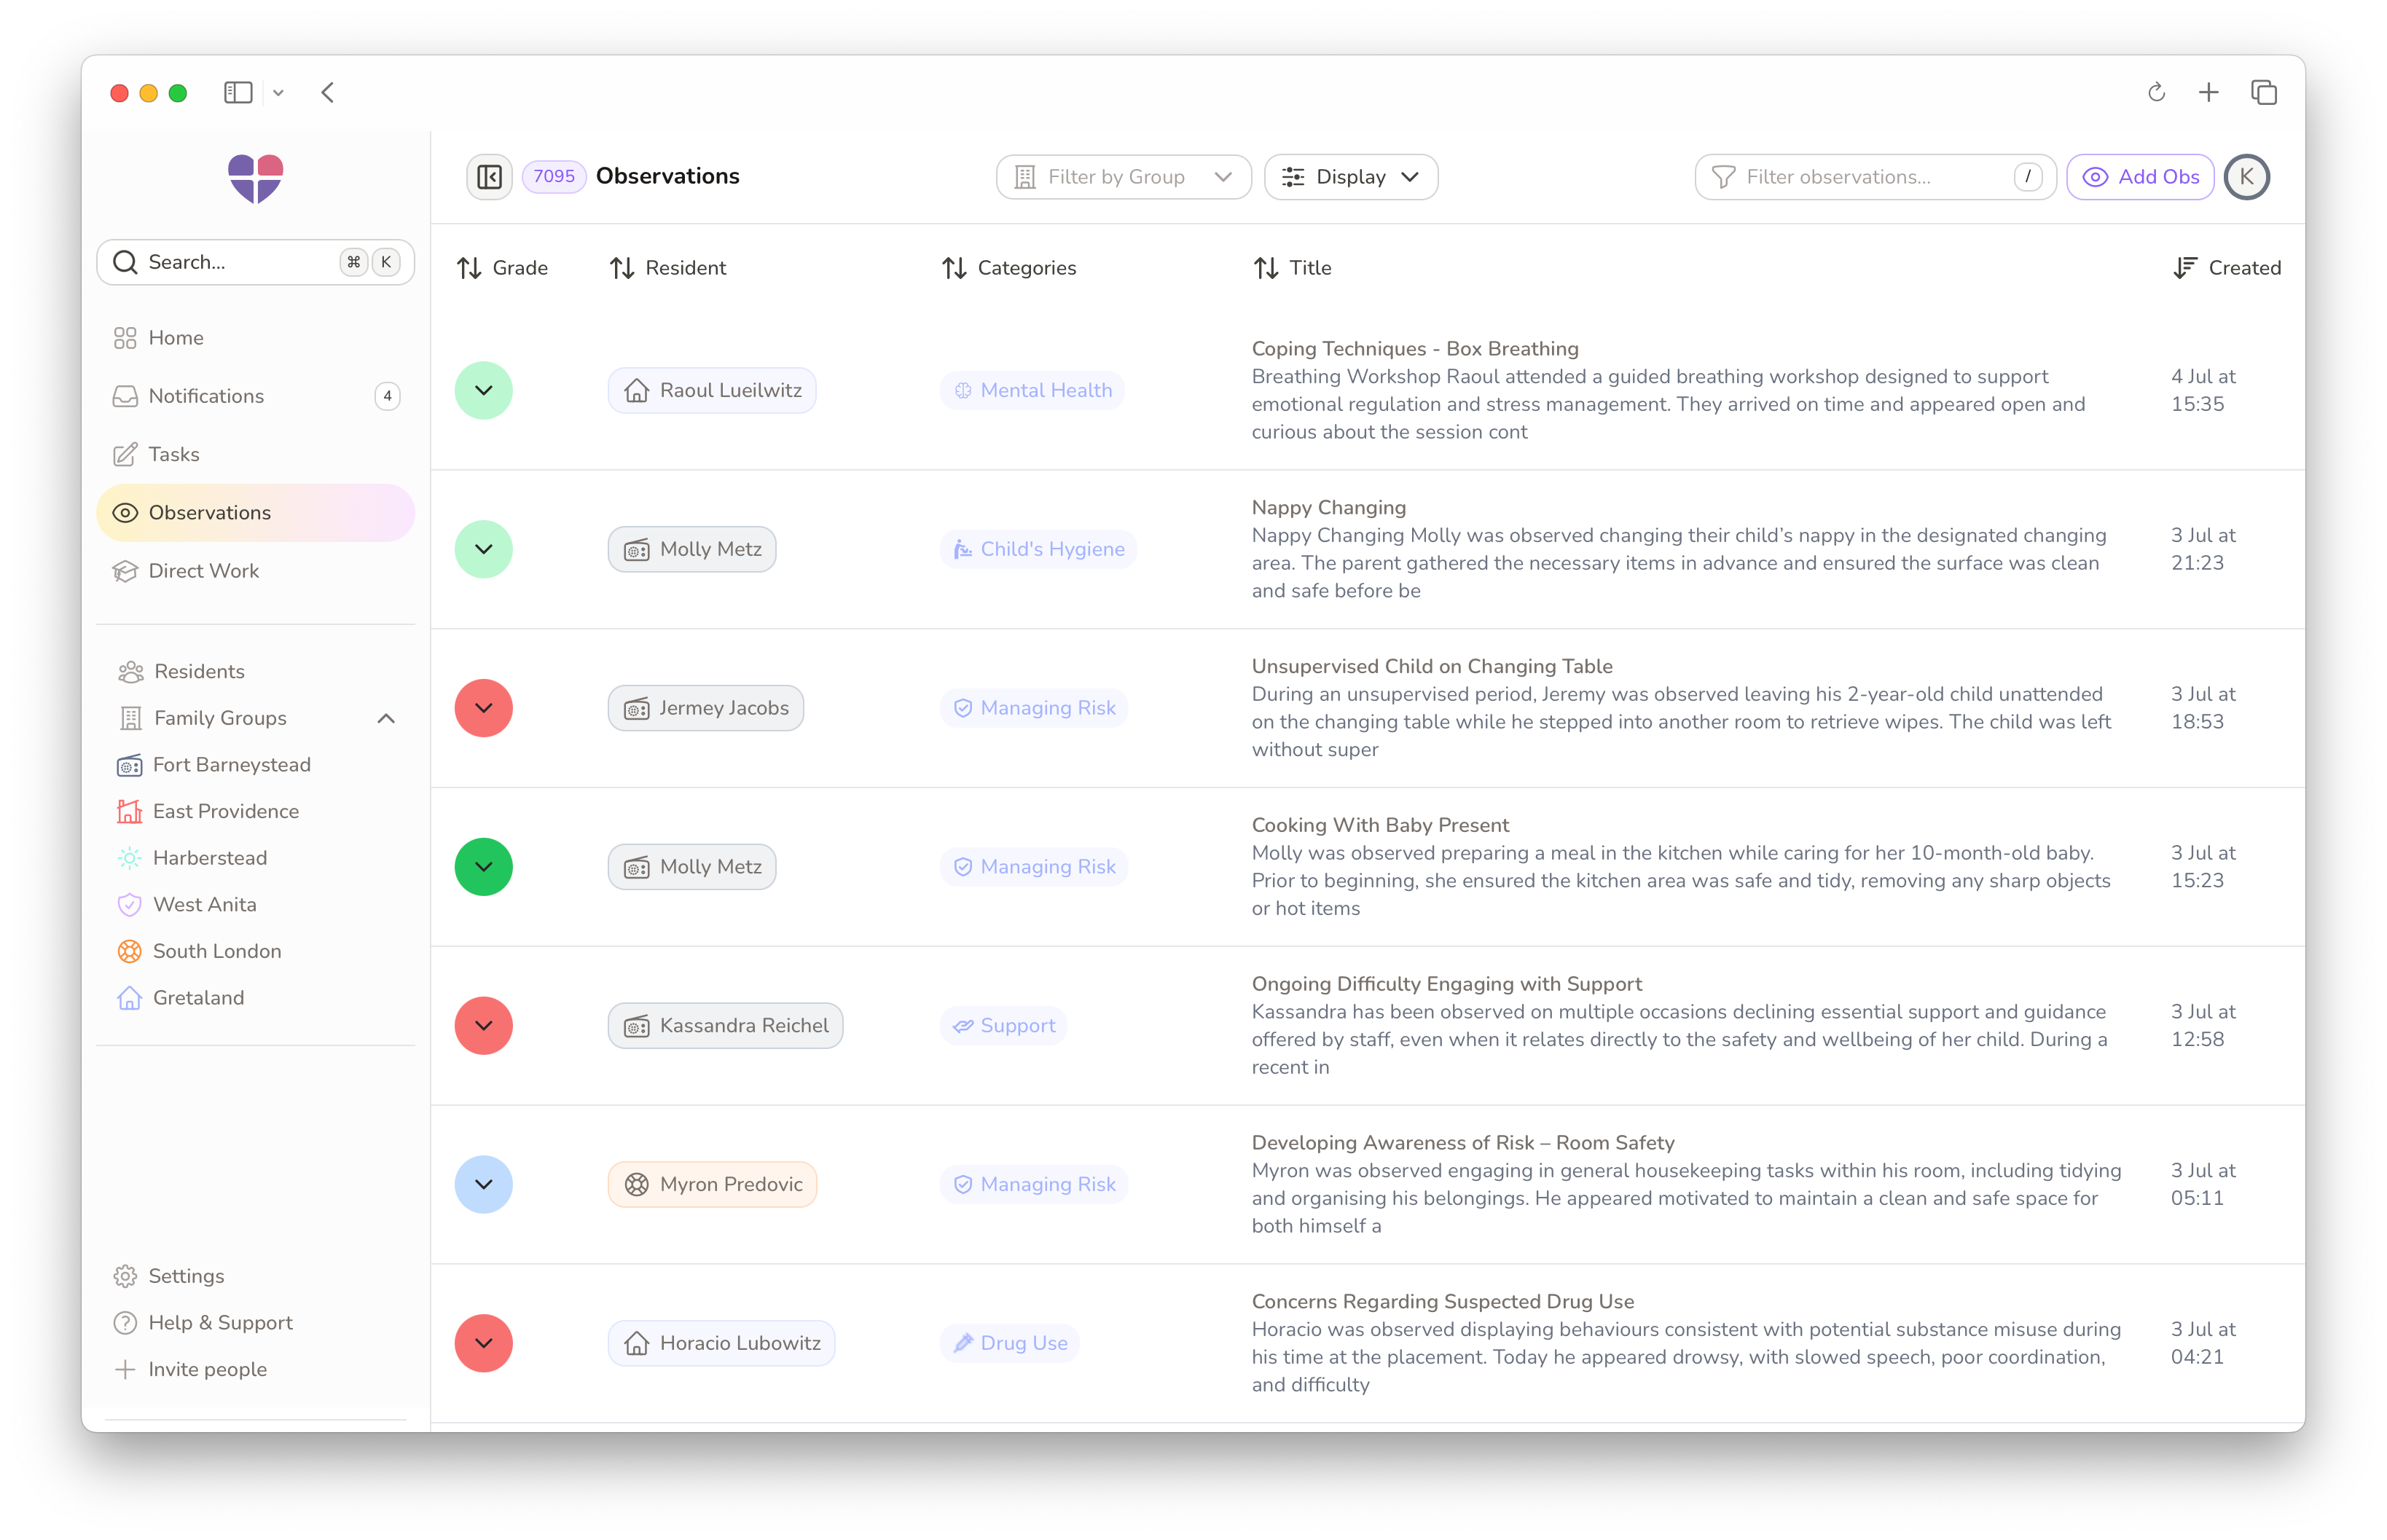The image size is (2387, 1540).
Task: Click the Support category tag
Action: 1004,1025
